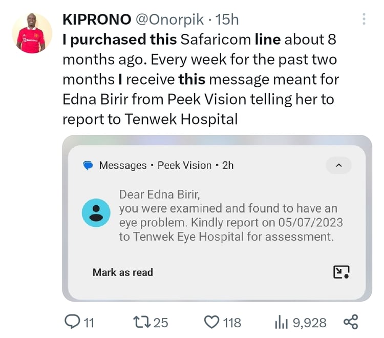Screen dimensions: 384x338
Task: Click the 15h tweet timestamp
Action: click(x=227, y=19)
